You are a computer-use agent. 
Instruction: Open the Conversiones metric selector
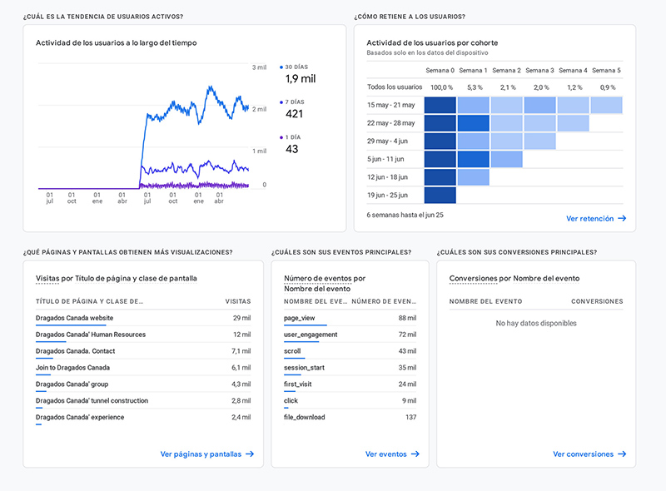pyautogui.click(x=472, y=278)
